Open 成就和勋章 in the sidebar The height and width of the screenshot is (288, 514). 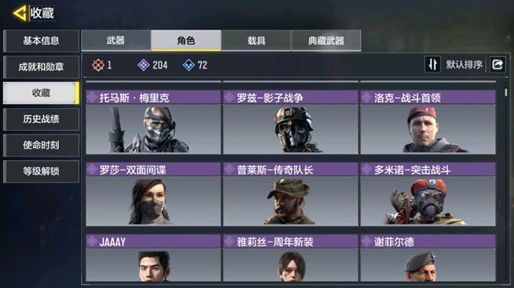(41, 67)
